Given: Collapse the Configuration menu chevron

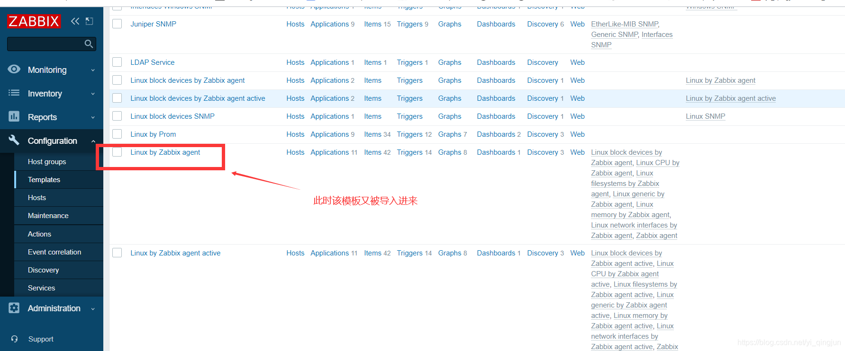Looking at the screenshot, I should point(93,141).
